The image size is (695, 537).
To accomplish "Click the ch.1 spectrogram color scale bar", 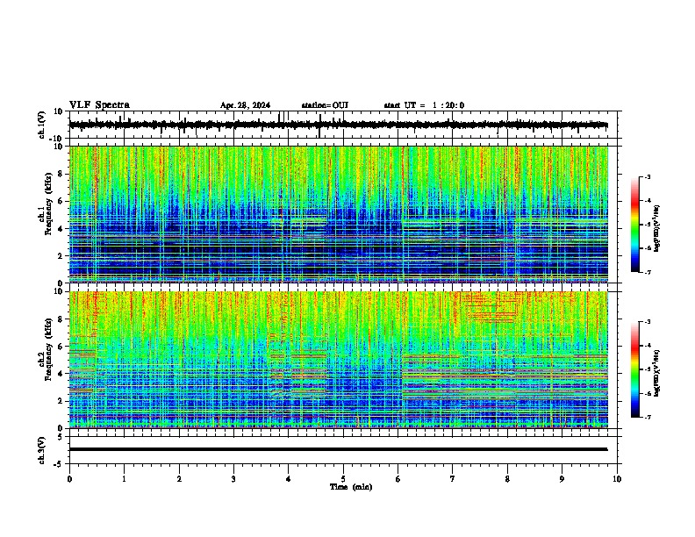I will 635,225.
